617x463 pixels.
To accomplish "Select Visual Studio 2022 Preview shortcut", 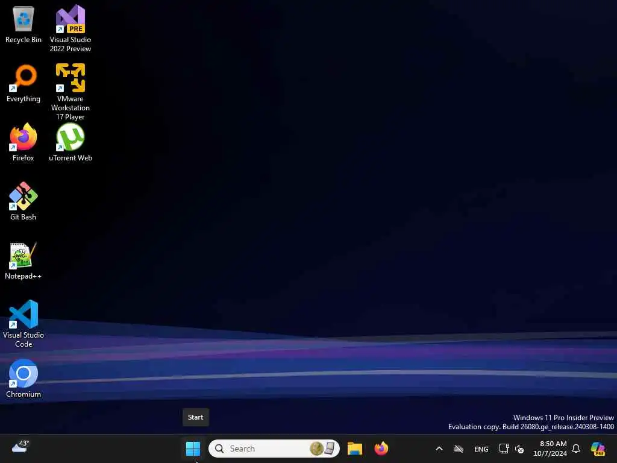I will [70, 29].
